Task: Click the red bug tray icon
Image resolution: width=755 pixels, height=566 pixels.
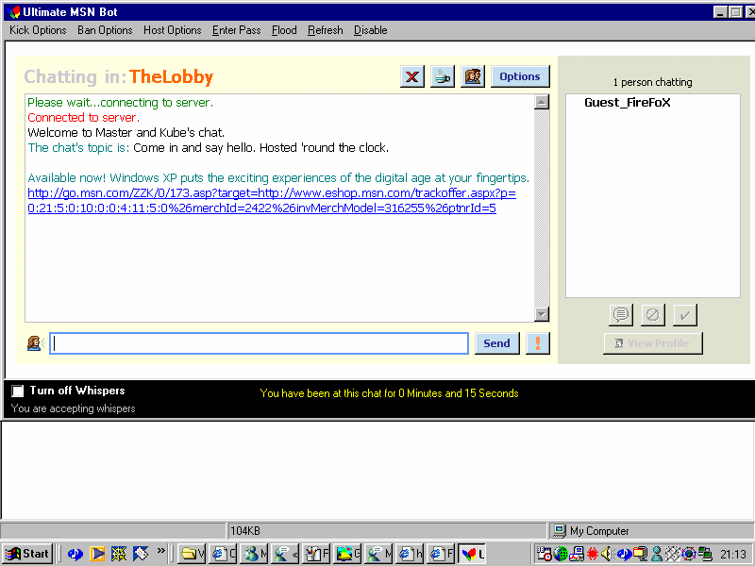Action: click(593, 554)
